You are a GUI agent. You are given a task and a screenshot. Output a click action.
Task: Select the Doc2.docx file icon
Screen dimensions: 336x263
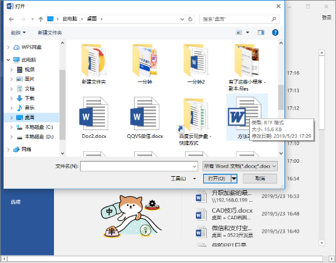(x=94, y=114)
